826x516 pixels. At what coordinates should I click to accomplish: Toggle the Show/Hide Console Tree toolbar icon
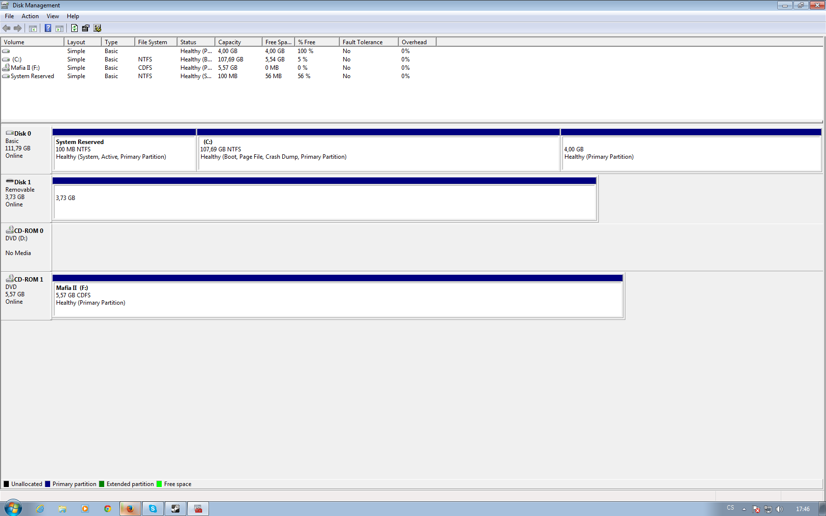click(33, 29)
